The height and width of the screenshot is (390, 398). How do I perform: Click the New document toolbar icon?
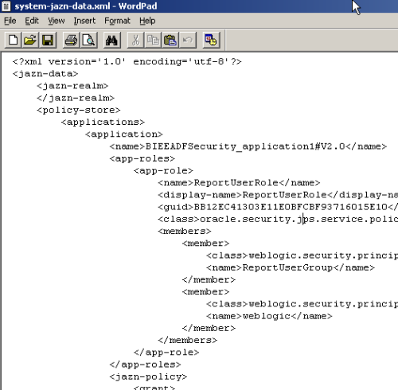click(x=13, y=41)
